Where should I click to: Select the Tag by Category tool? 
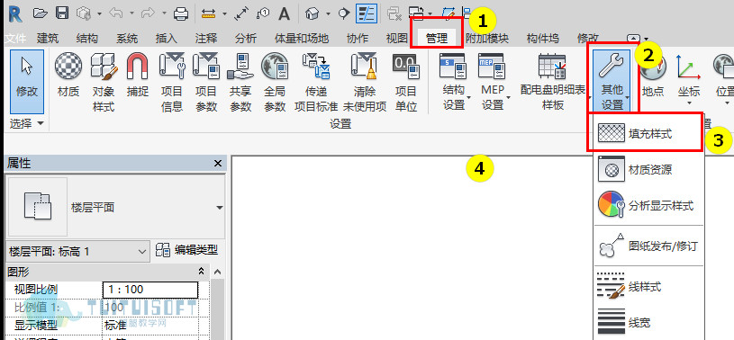point(263,14)
